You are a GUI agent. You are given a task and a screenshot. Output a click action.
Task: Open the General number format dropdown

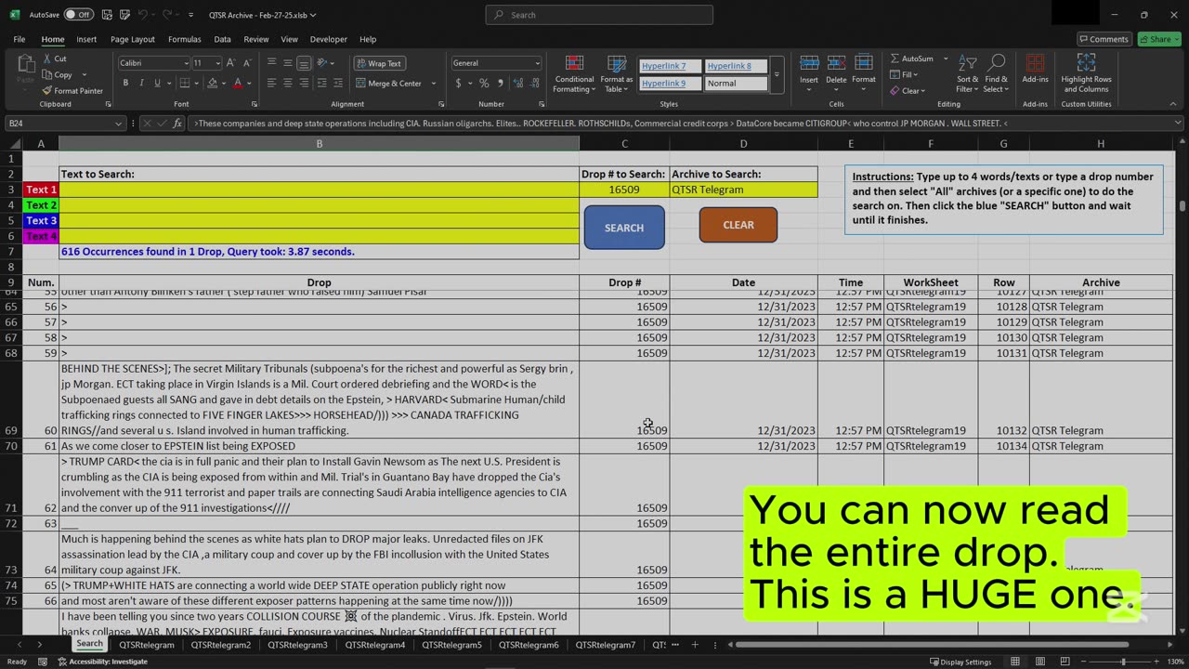click(x=537, y=63)
